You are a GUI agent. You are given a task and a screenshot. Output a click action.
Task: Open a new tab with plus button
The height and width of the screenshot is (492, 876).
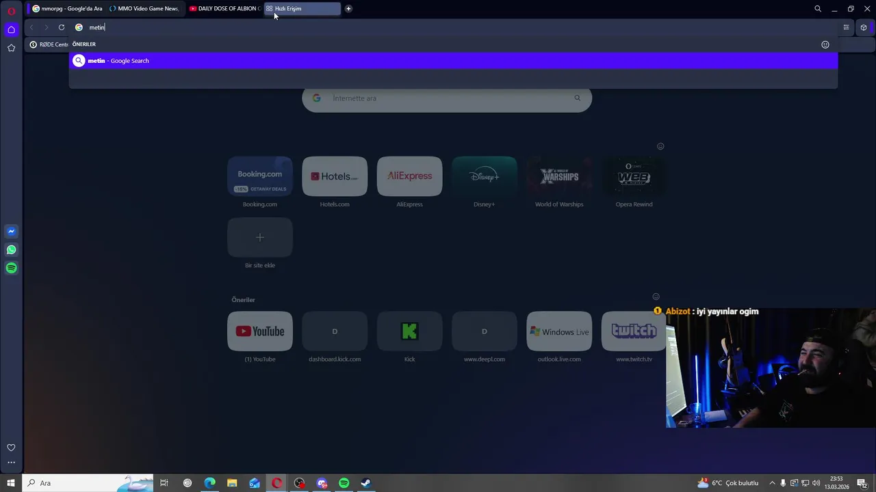point(348,8)
